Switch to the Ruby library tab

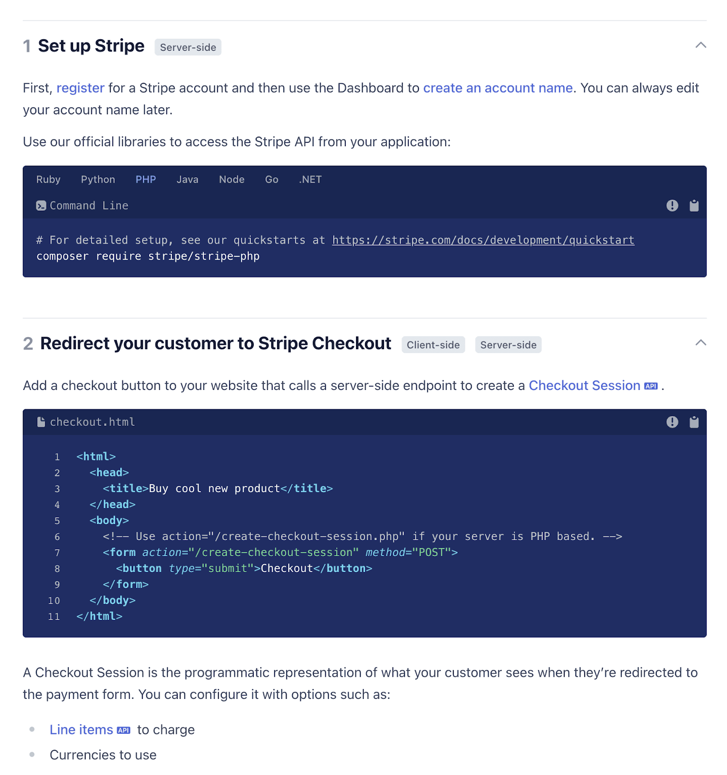[48, 179]
